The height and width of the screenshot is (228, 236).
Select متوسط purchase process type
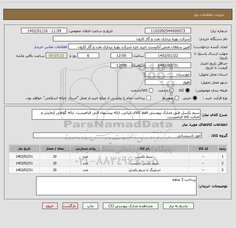[x=171, y=98]
